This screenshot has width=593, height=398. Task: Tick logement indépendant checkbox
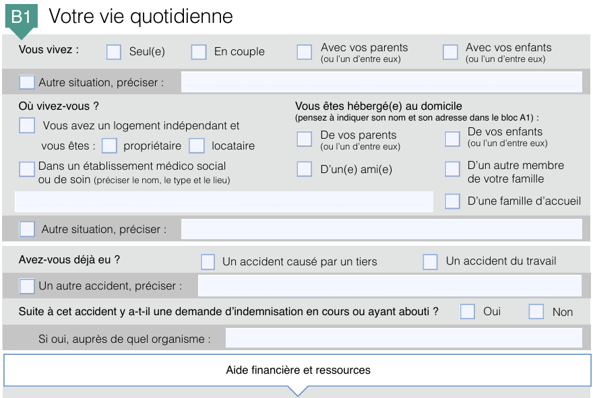27,125
